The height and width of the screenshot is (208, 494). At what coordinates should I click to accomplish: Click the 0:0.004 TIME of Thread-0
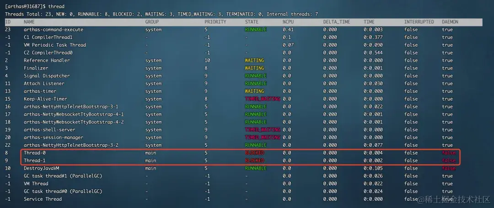(x=373, y=153)
